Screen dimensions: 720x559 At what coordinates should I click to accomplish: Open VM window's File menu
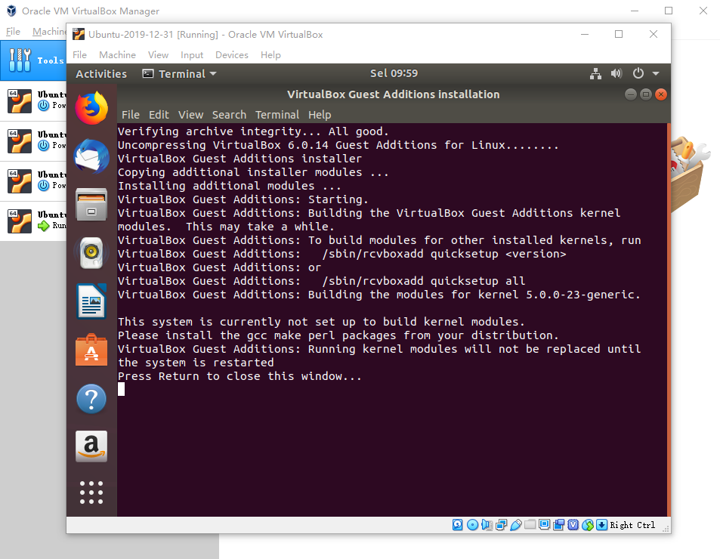(79, 55)
